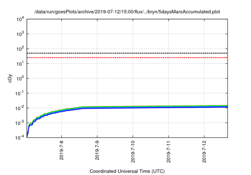Click the Coordinated Universal Time axis title
Viewport: 251px width, 175px height.
127,171
